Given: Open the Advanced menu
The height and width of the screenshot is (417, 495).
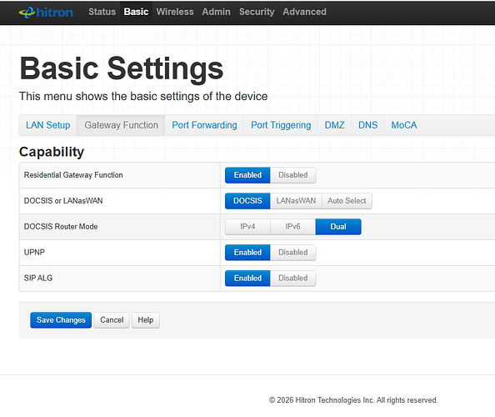Looking at the screenshot, I should 305,12.
